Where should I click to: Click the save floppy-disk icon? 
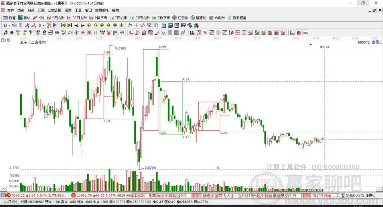(183, 25)
